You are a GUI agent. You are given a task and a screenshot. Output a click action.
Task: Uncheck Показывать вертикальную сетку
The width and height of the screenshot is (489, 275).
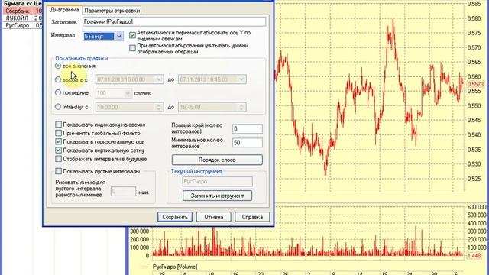point(58,150)
